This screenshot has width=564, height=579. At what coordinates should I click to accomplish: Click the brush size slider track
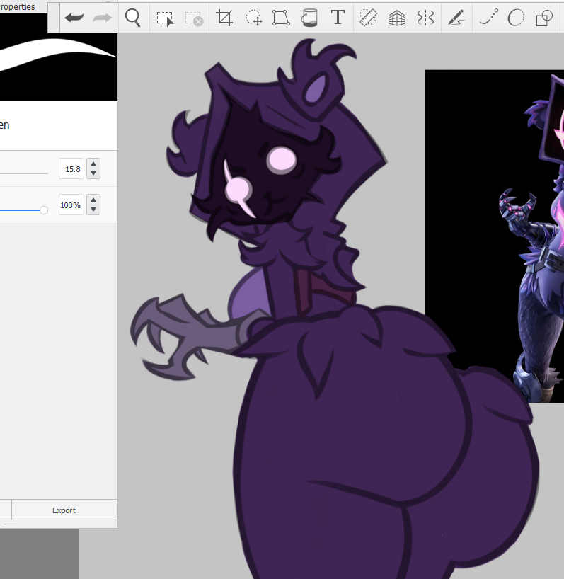point(24,173)
